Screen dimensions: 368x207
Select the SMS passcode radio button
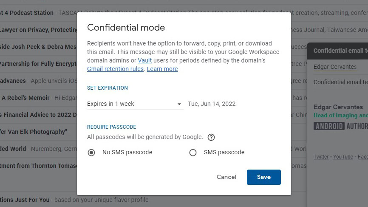[x=193, y=153]
